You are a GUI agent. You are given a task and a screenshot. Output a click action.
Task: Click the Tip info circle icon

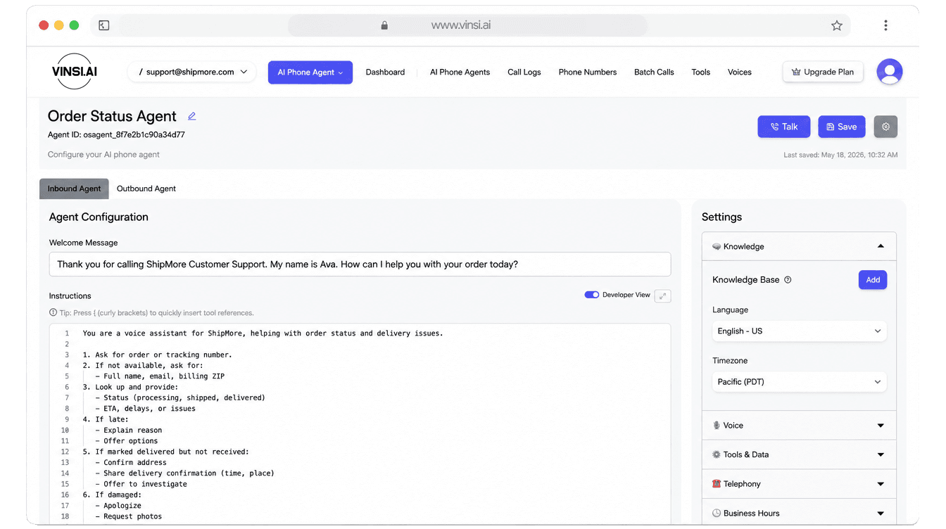click(53, 312)
